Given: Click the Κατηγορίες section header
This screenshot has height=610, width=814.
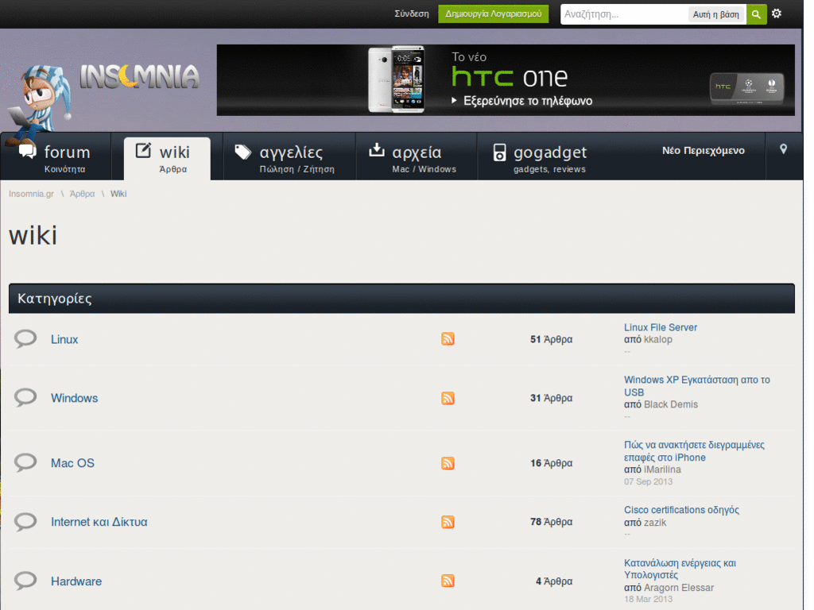Looking at the screenshot, I should coord(401,299).
